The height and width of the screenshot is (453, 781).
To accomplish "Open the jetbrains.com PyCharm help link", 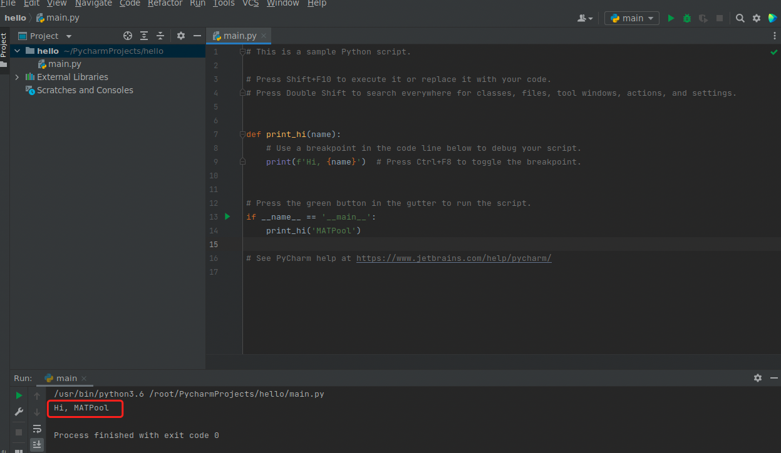I will [x=453, y=258].
